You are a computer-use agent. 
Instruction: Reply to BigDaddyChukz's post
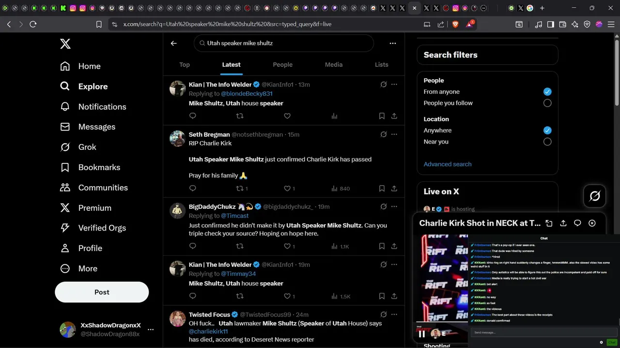pos(193,246)
